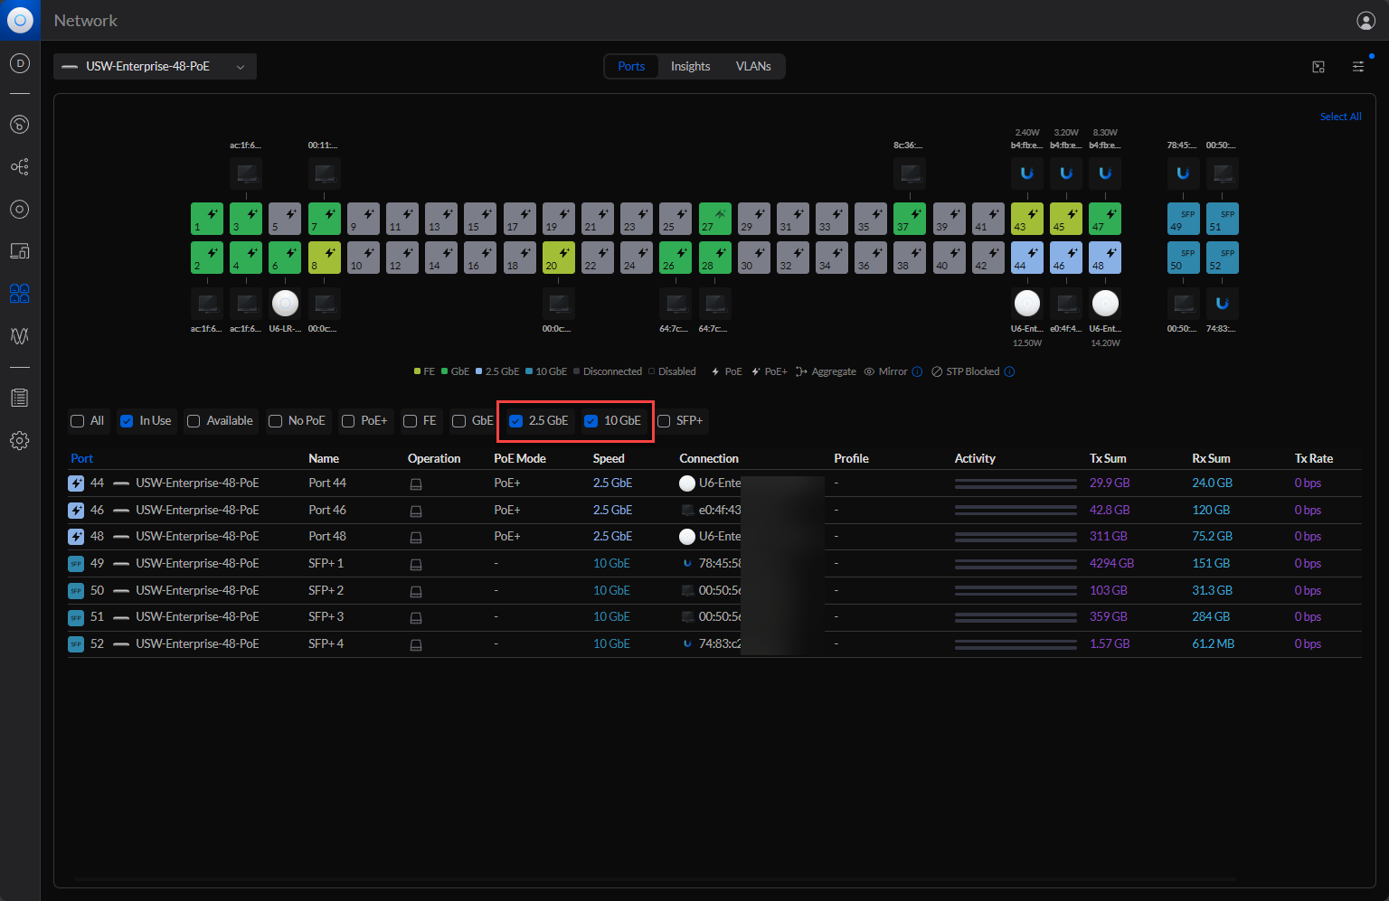
Task: Open the user account profile icon
Action: click(1365, 21)
